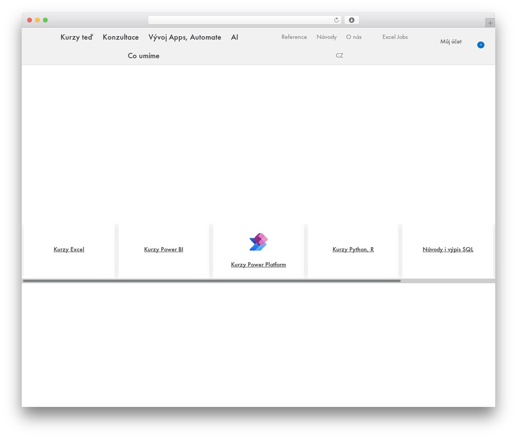Open the blue cart badge icon

(481, 45)
